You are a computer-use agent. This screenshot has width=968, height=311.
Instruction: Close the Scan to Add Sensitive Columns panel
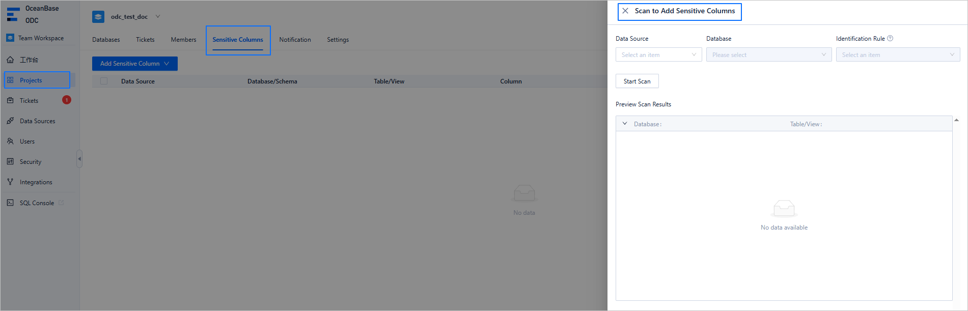click(x=625, y=11)
